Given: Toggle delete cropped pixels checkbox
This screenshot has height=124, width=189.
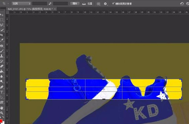Looking at the screenshot, I should [x=113, y=3].
